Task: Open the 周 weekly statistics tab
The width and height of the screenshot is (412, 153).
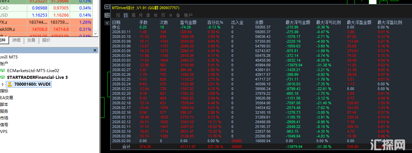Action: [133, 15]
